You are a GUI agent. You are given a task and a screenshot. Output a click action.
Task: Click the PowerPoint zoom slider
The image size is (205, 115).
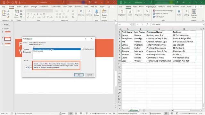pos(98,113)
